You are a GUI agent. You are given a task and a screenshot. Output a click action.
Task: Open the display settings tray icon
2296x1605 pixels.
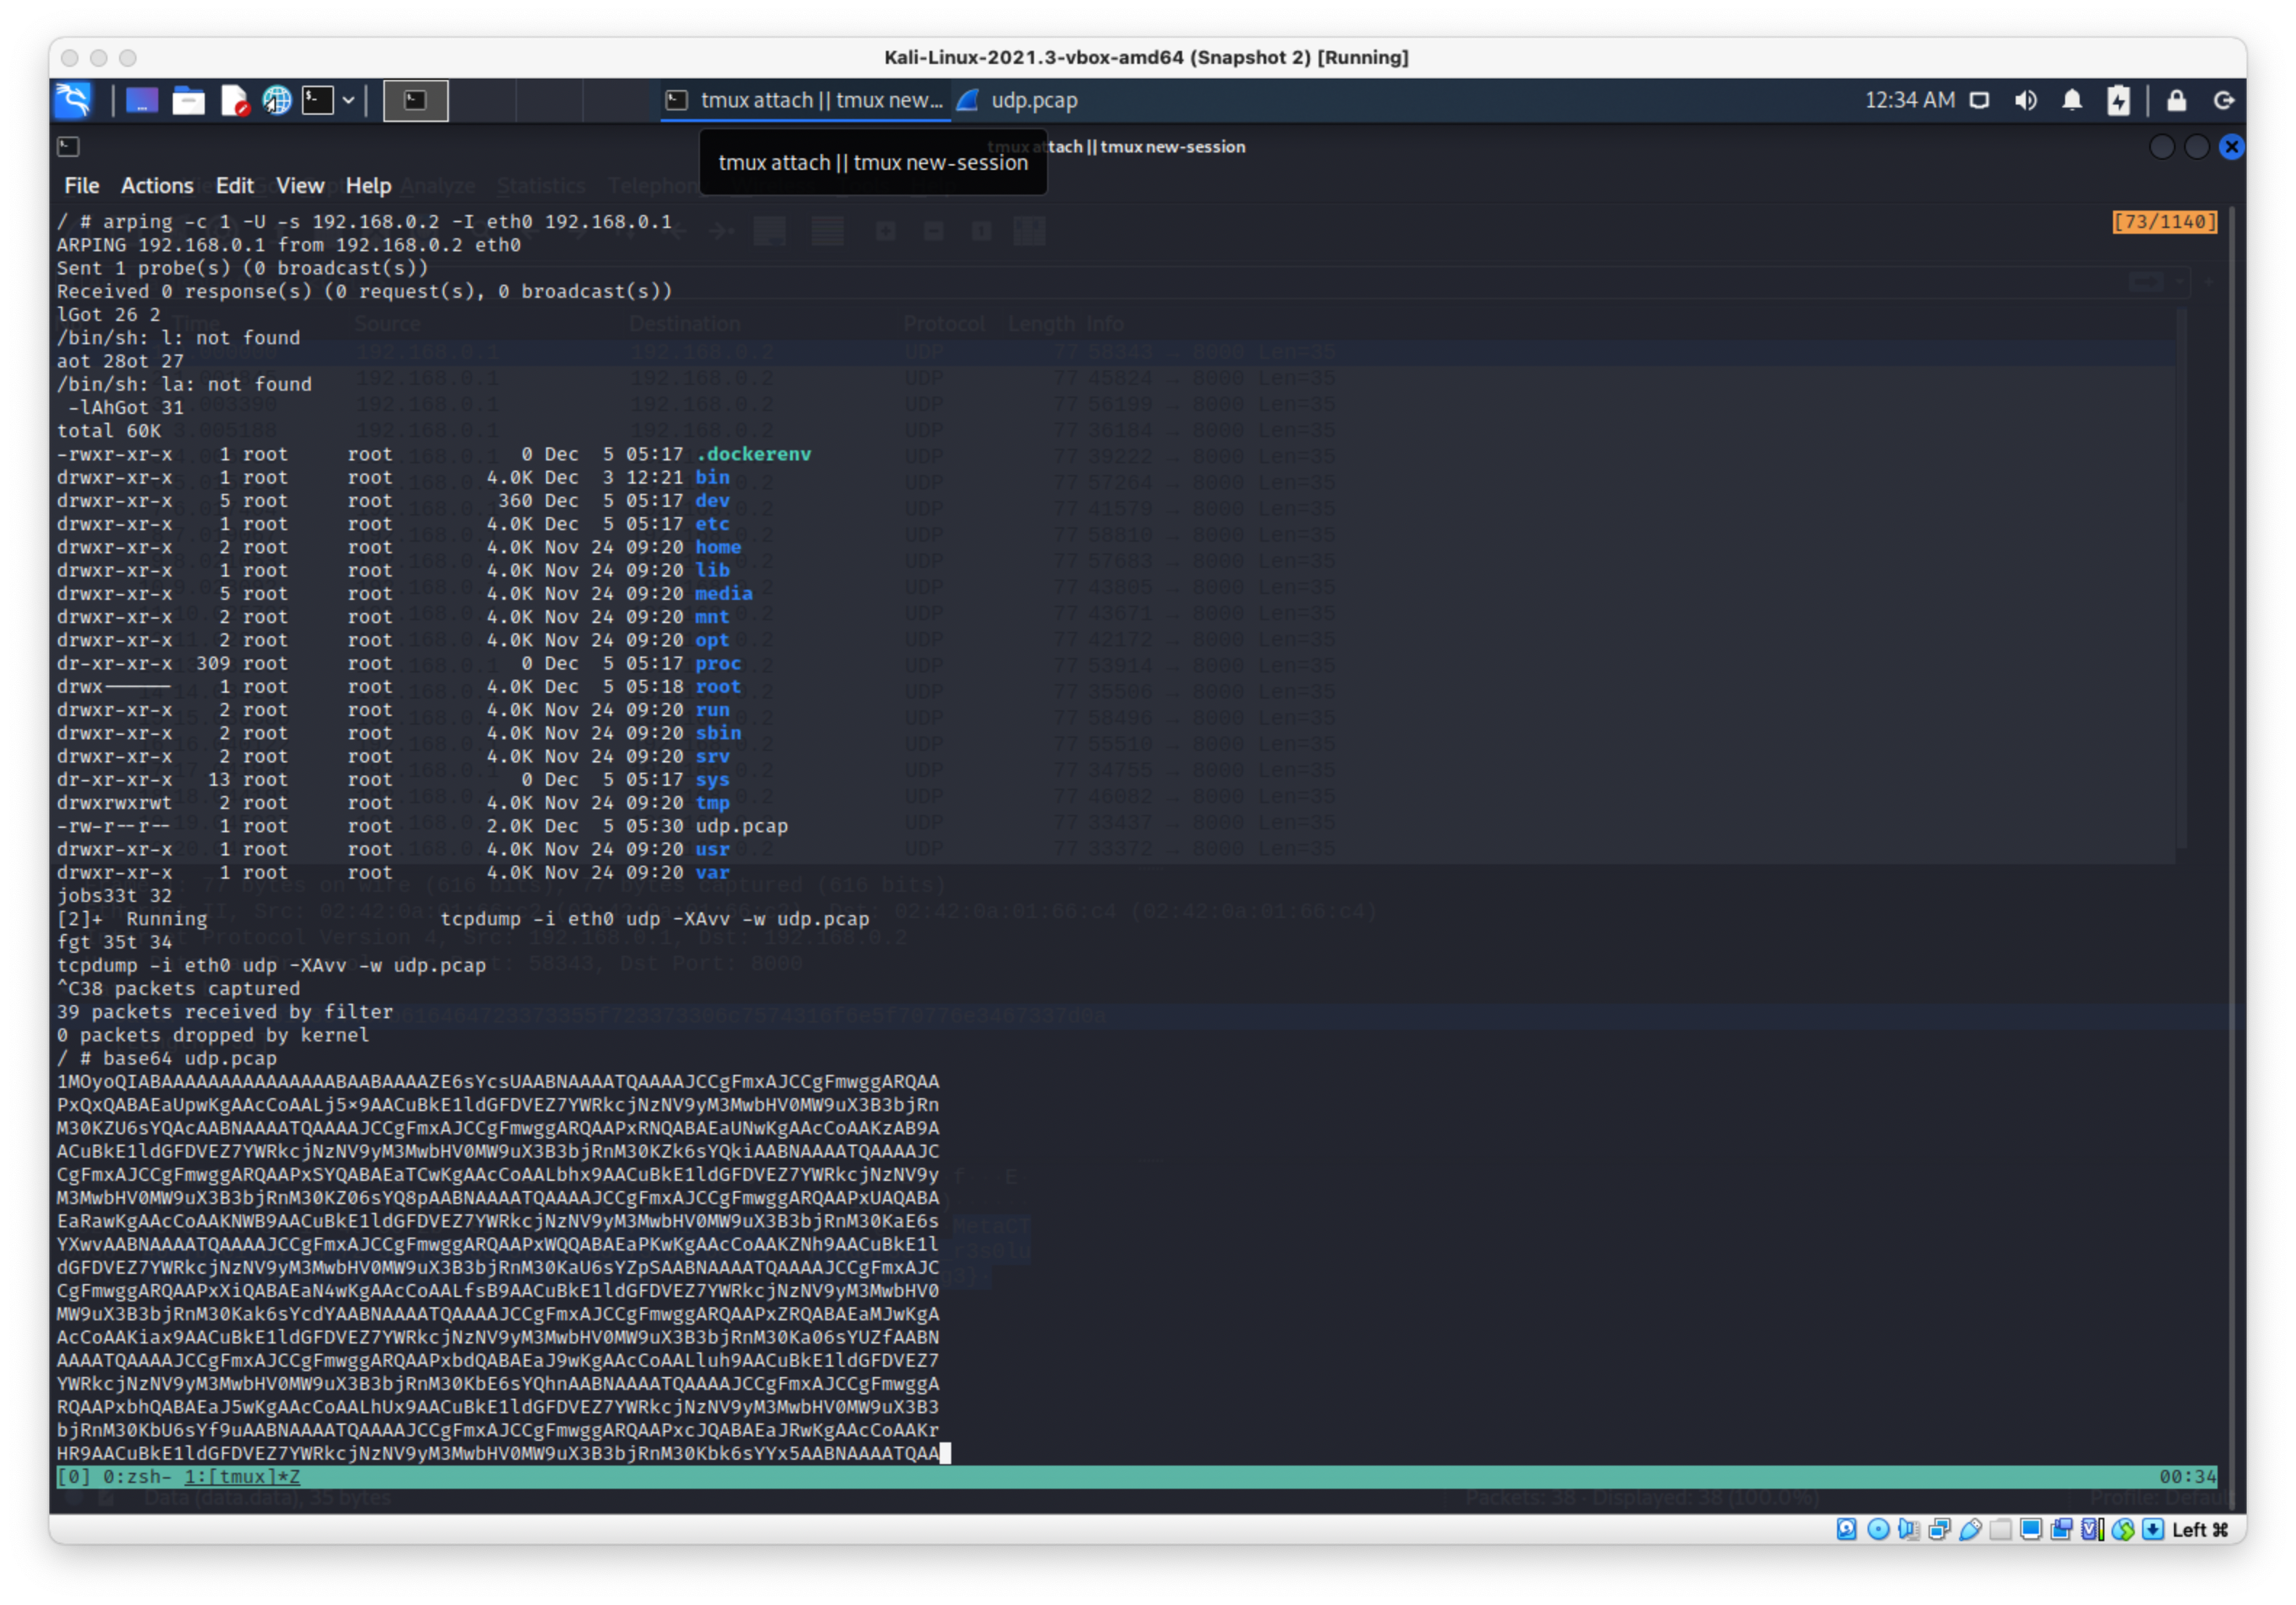point(1979,100)
